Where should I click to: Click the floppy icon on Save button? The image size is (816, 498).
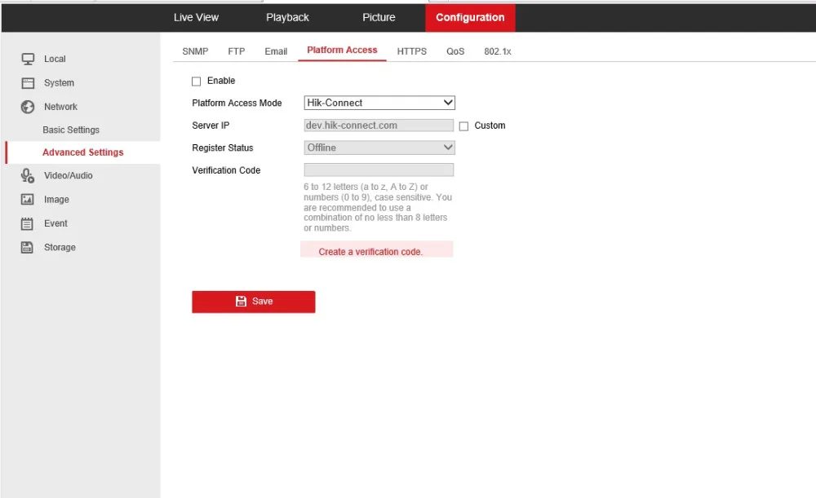(x=241, y=302)
